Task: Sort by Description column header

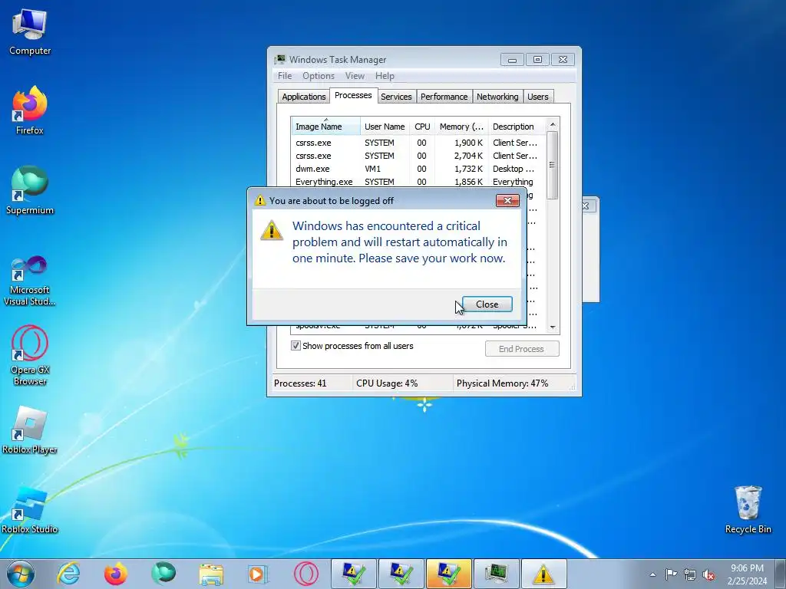Action: (516, 127)
